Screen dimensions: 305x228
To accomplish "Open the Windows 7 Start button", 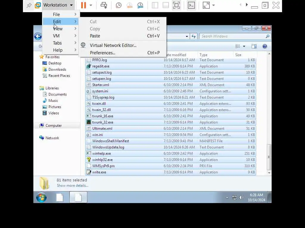I will pyautogui.click(x=41, y=197).
